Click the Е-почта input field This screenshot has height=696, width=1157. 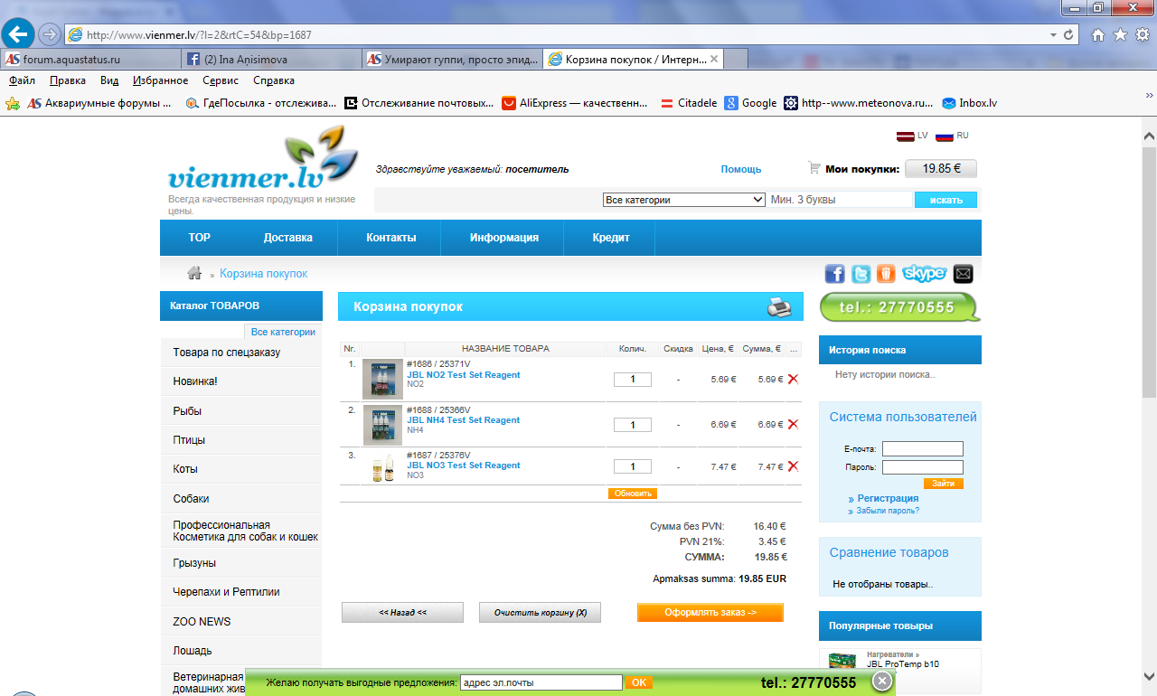coord(923,449)
